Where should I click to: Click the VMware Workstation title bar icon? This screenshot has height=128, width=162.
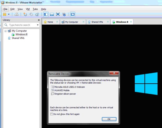tap(3, 3)
